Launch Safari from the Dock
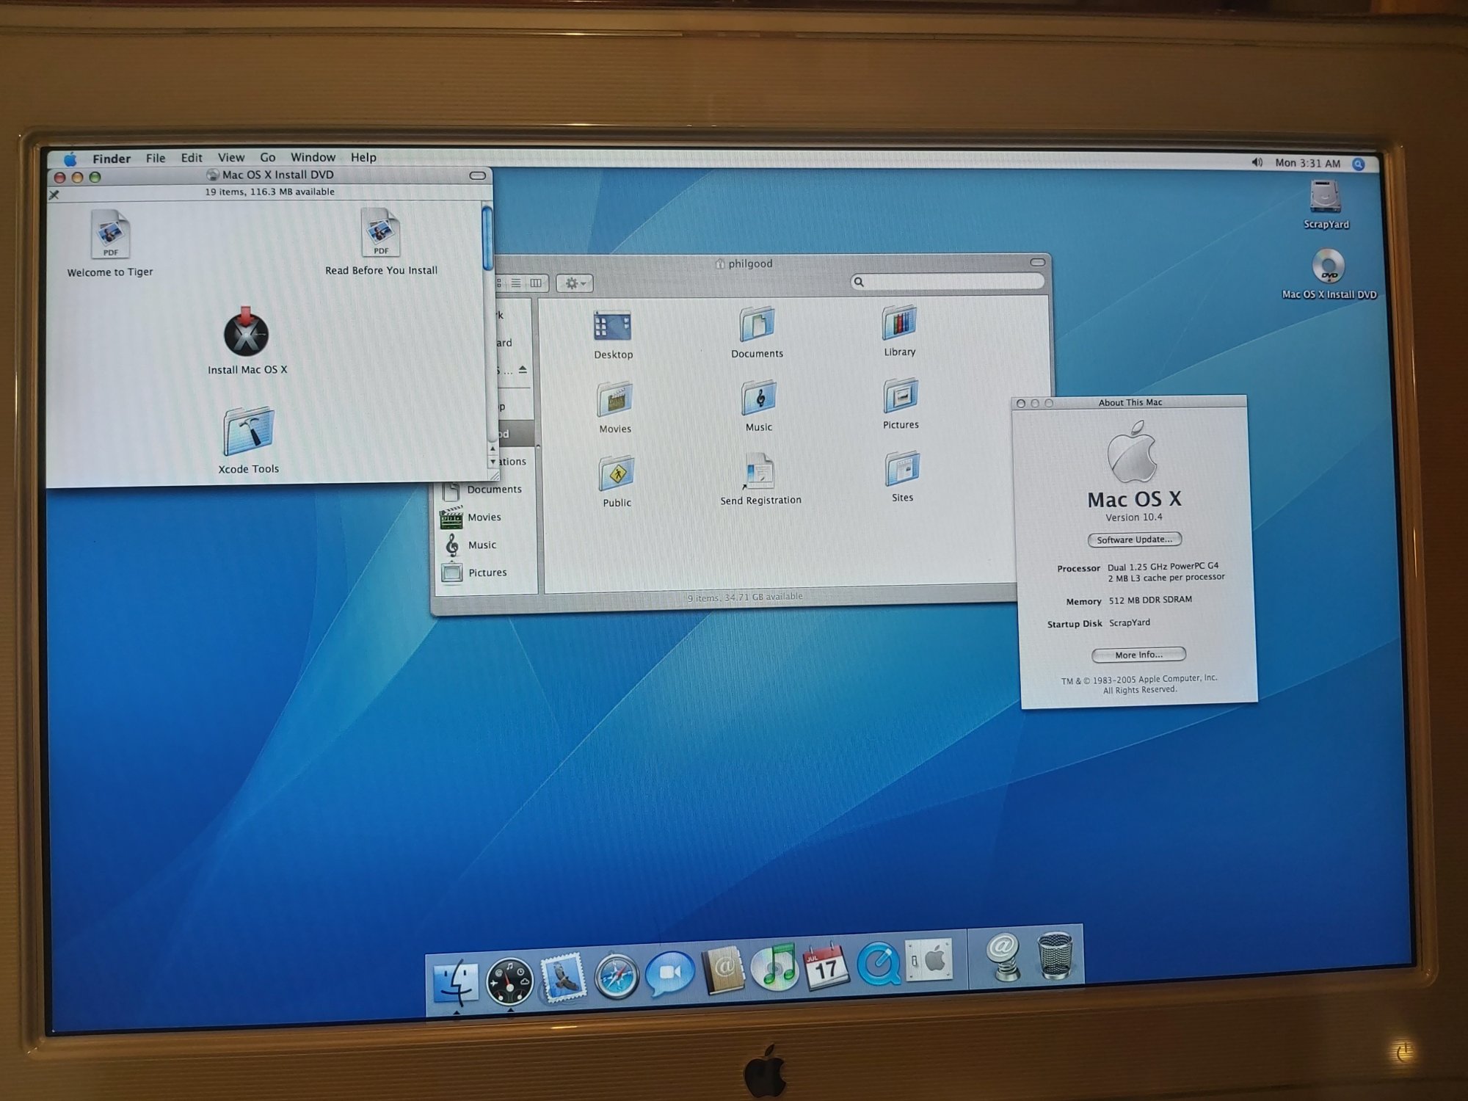 tap(616, 976)
